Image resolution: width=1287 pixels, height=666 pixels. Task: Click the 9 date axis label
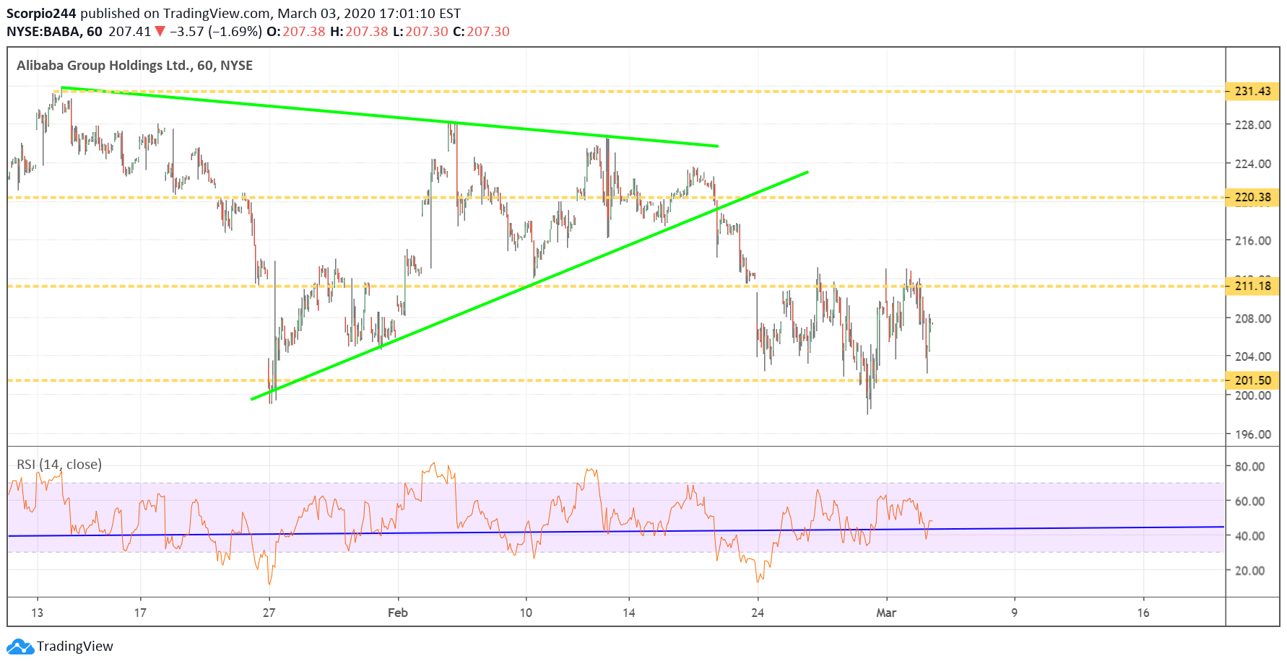point(1015,613)
